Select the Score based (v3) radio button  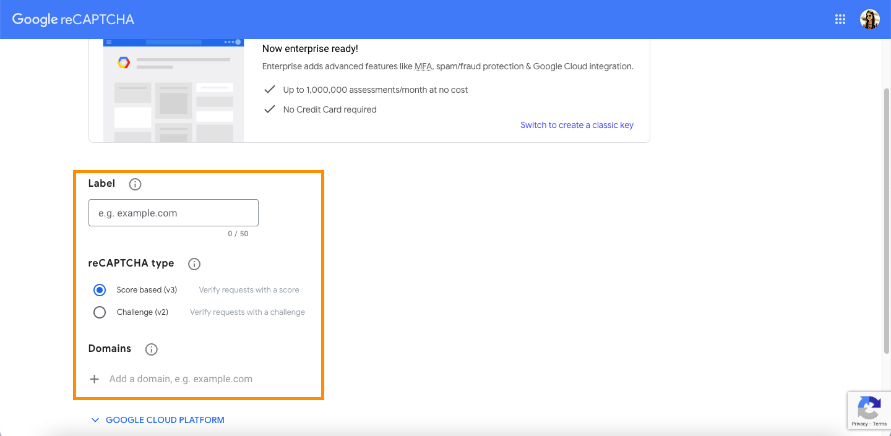pos(100,290)
